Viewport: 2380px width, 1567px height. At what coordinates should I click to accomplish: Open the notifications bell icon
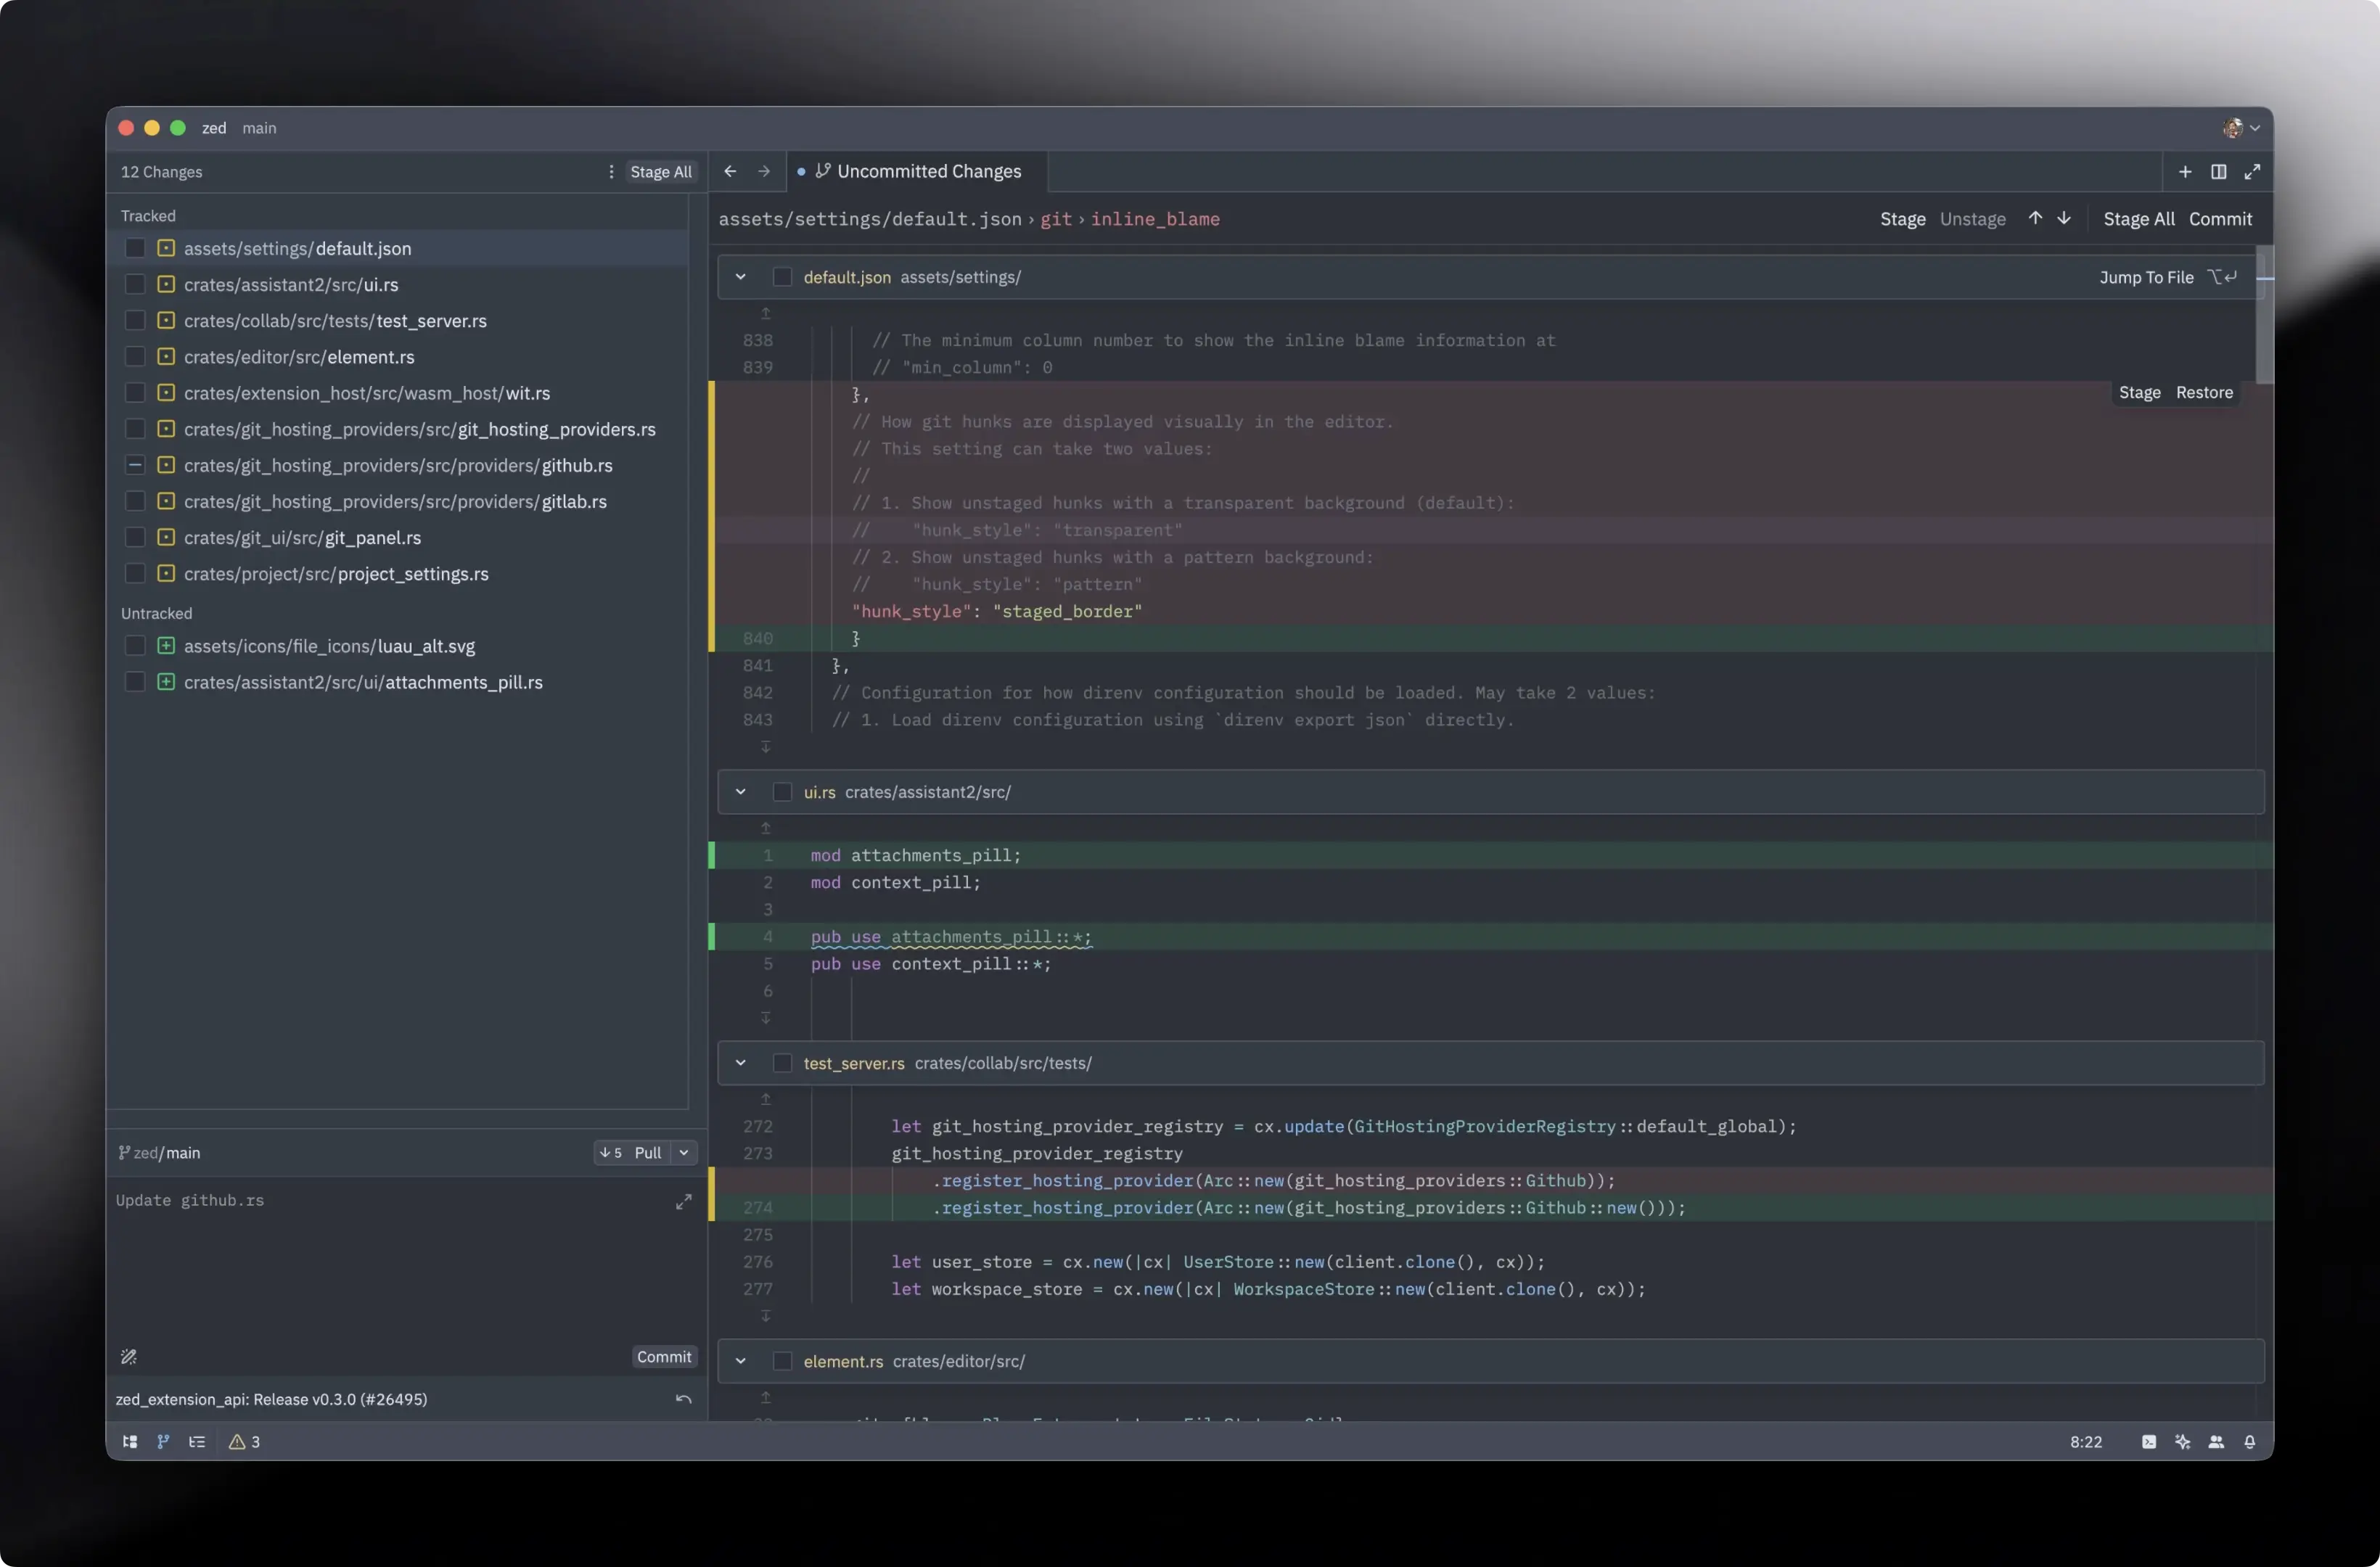point(2249,1441)
